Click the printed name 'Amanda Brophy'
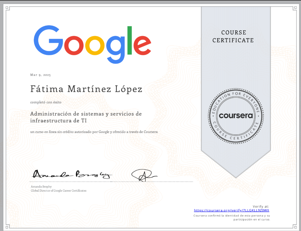 [41, 186]
